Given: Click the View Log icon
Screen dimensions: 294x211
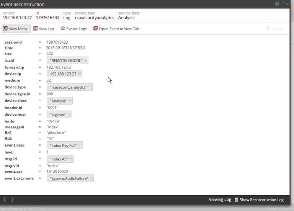Looking at the screenshot, I should 36,28.
